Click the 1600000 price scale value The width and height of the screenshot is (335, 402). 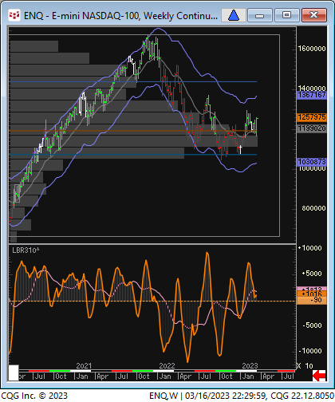pyautogui.click(x=312, y=49)
